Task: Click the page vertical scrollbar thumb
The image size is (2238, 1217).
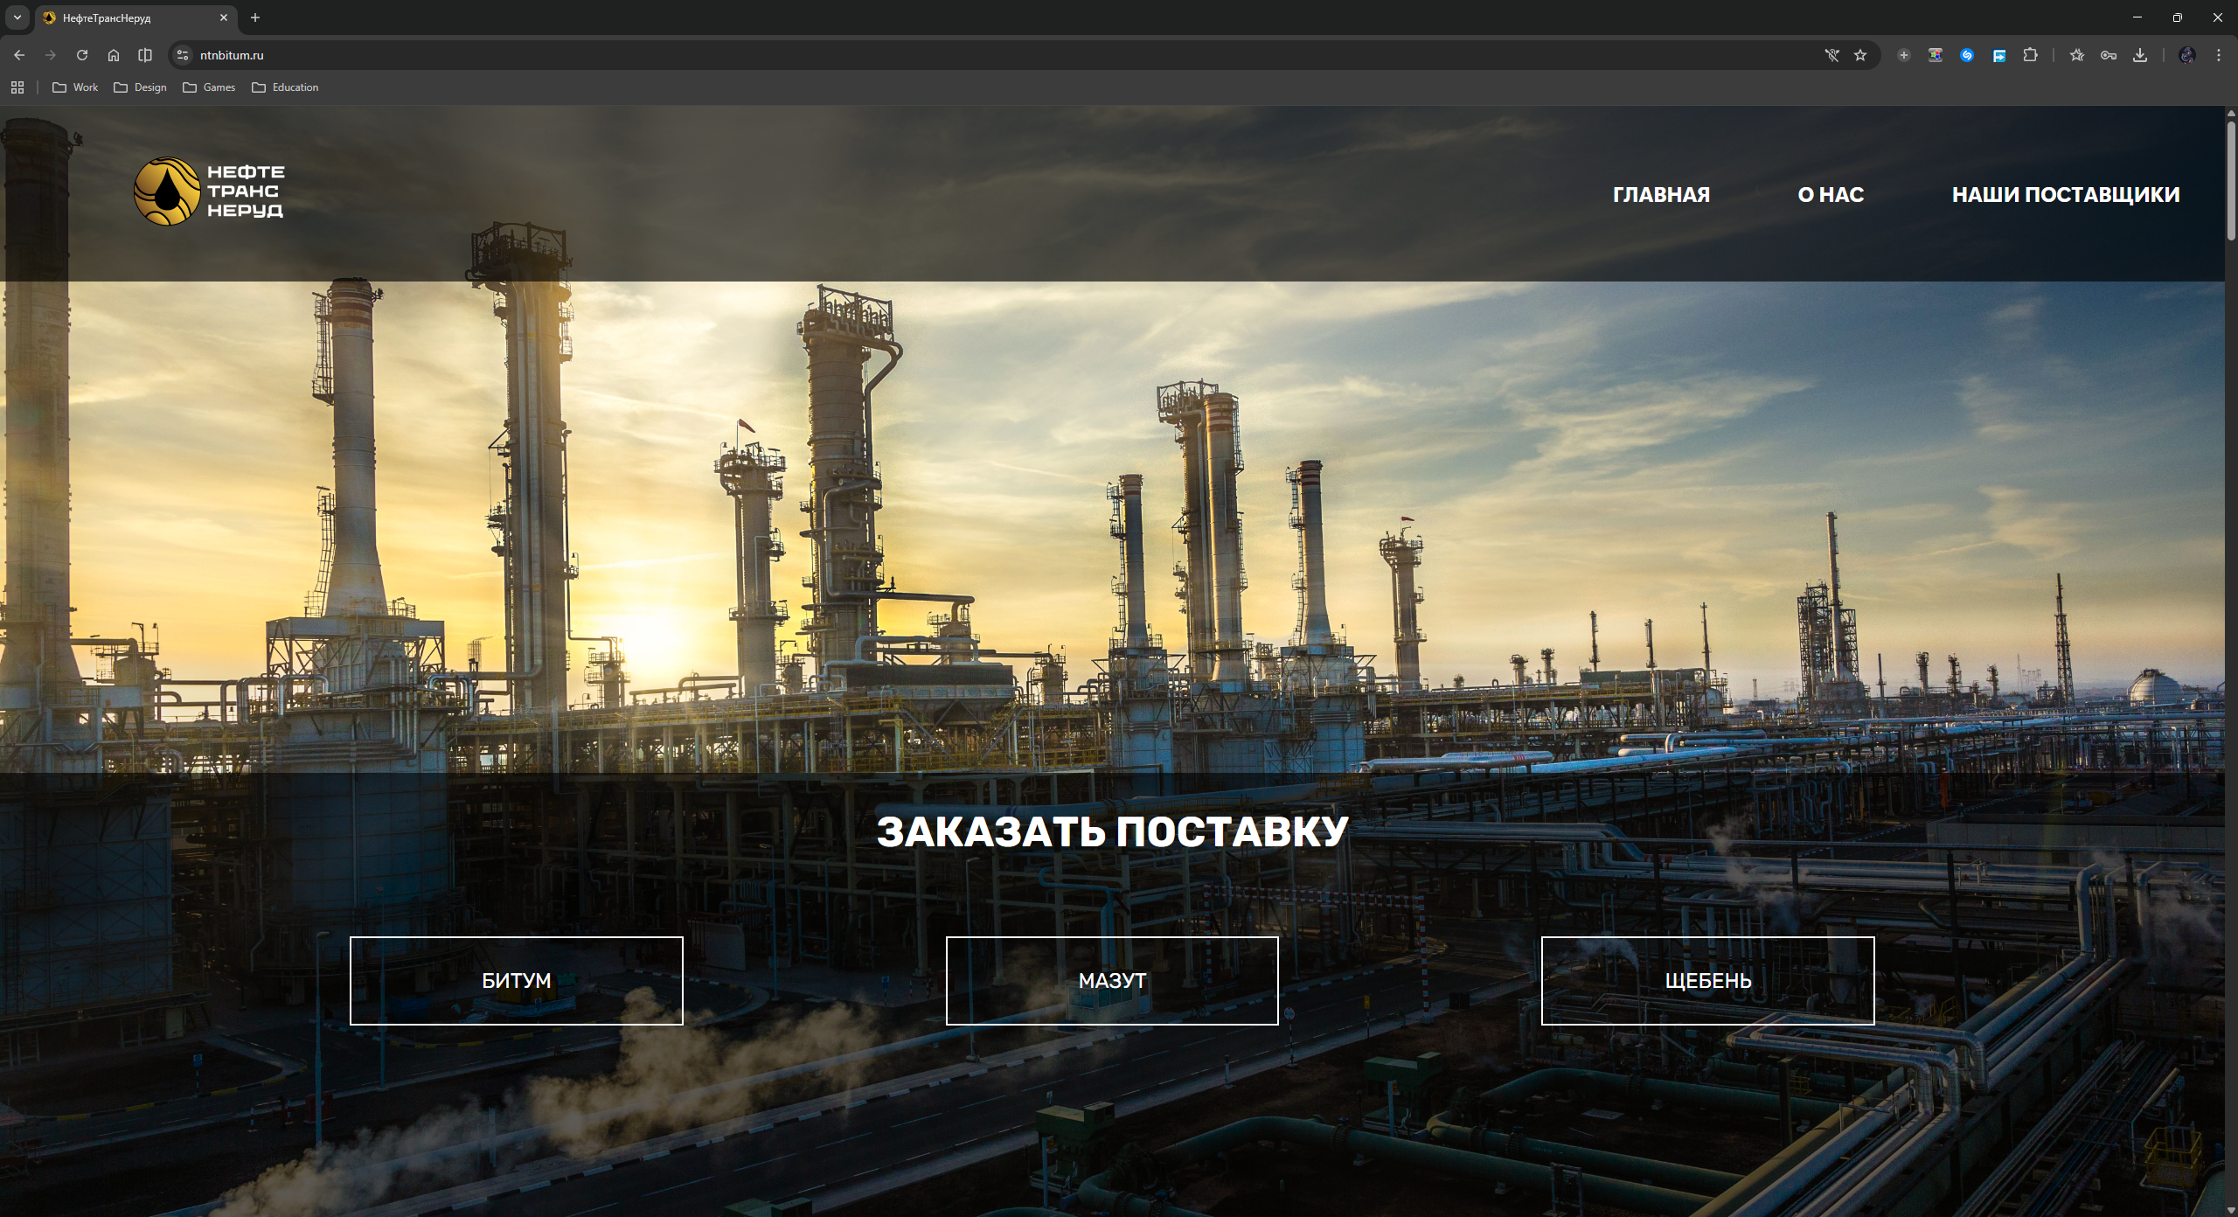Action: coord(2231,179)
